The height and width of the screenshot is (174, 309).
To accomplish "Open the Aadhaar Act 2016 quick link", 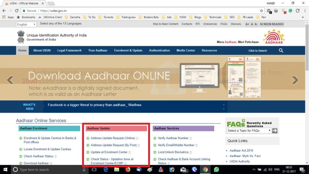I will 241,150.
